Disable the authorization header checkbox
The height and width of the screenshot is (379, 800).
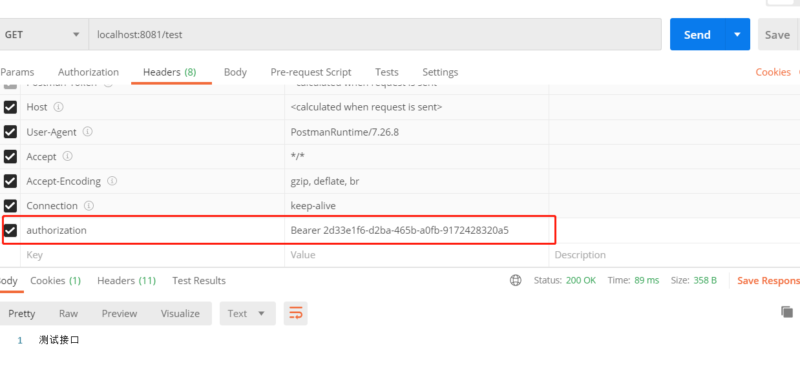tap(10, 230)
